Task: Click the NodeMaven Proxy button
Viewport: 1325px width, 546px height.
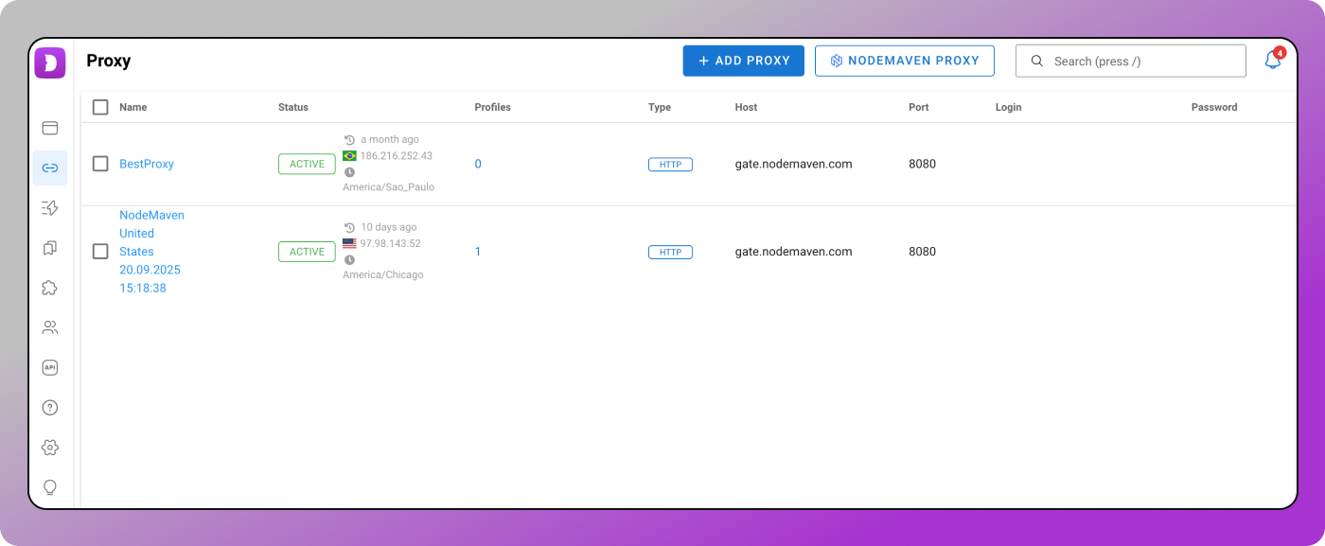Action: 904,61
